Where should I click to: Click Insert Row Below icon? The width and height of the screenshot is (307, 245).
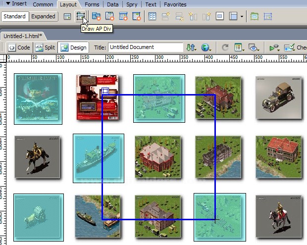click(179, 16)
